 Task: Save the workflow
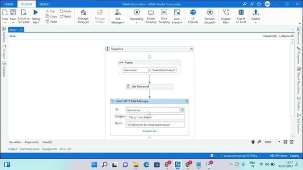(13, 17)
